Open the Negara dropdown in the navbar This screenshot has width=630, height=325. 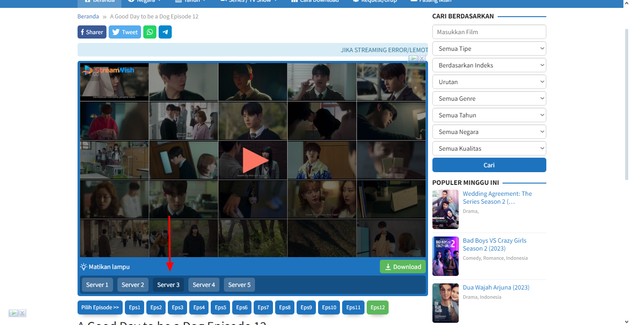145,1
